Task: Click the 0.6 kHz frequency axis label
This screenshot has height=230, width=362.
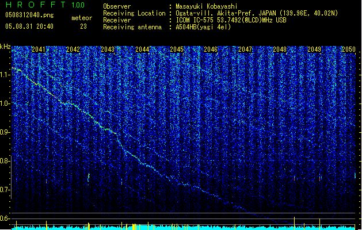Action: [x=5, y=218]
